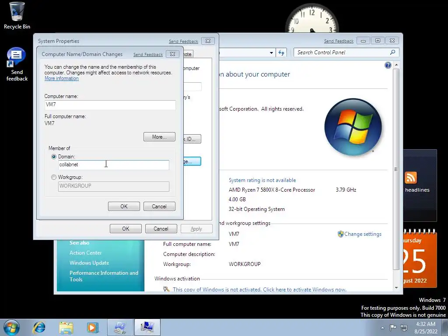Click Cancel in Computer Name/Domain Changes
The height and width of the screenshot is (336, 448).
159,206
